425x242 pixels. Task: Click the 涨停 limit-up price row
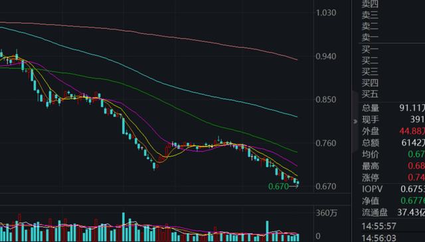point(392,178)
